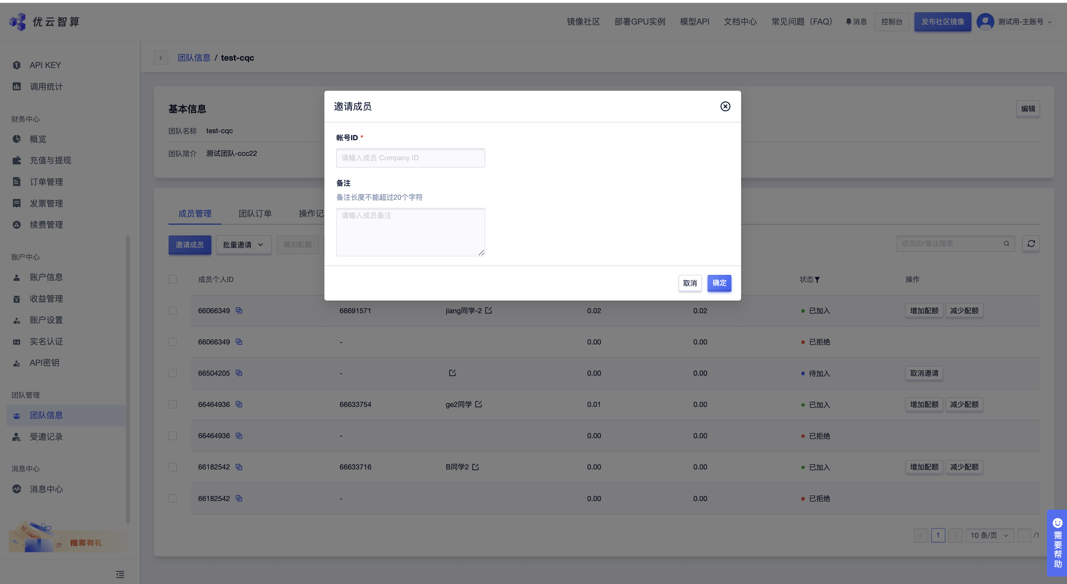Click the 确定 button in the dialog
The image size is (1067, 584).
pyautogui.click(x=719, y=283)
